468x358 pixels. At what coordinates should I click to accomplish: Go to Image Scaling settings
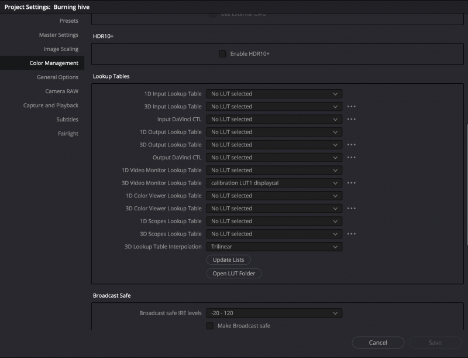pyautogui.click(x=61, y=49)
